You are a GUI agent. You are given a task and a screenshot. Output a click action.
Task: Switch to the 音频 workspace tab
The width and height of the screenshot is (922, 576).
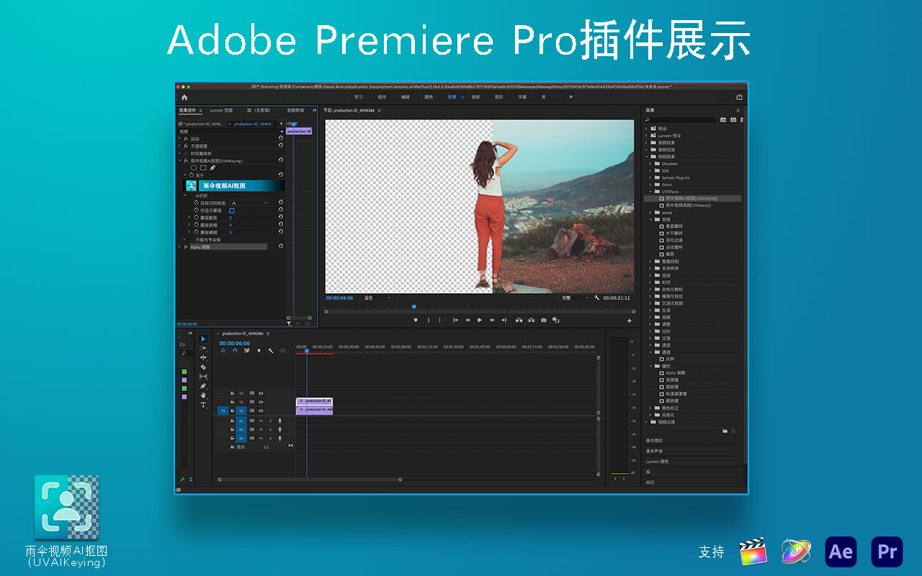click(x=475, y=96)
